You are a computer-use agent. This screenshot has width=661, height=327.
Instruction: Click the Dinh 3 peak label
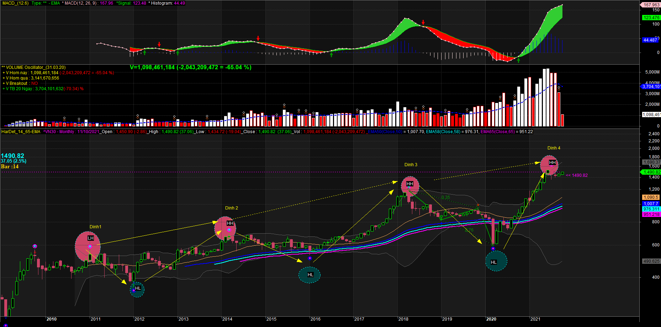pos(411,165)
